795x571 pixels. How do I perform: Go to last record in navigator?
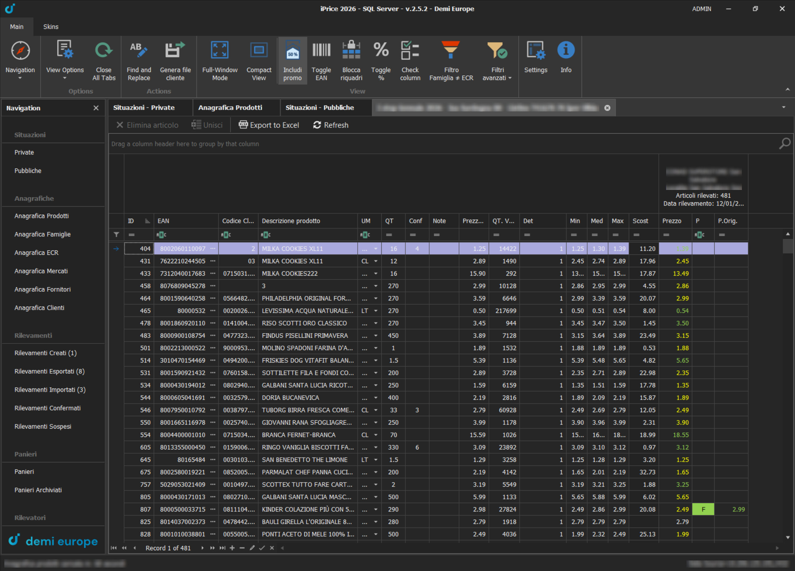(222, 548)
